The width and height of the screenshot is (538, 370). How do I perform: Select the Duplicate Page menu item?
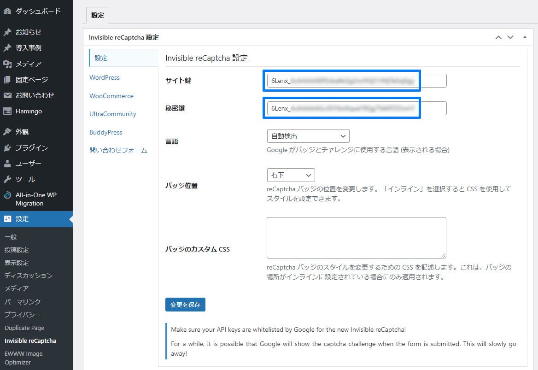pos(24,328)
